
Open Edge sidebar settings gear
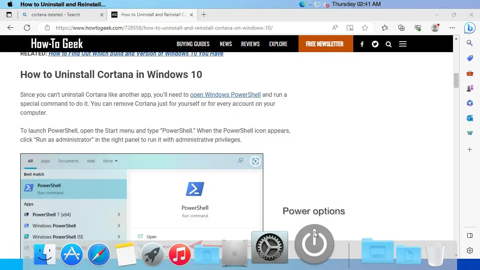(x=469, y=250)
